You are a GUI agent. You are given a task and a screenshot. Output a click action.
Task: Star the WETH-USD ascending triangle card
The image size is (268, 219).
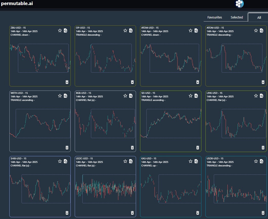tap(60, 96)
